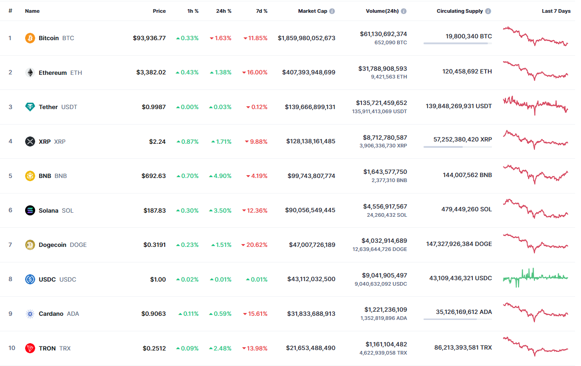This screenshot has width=581, height=366.
Task: Click the Bitcoin coin logo icon
Action: 30,38
